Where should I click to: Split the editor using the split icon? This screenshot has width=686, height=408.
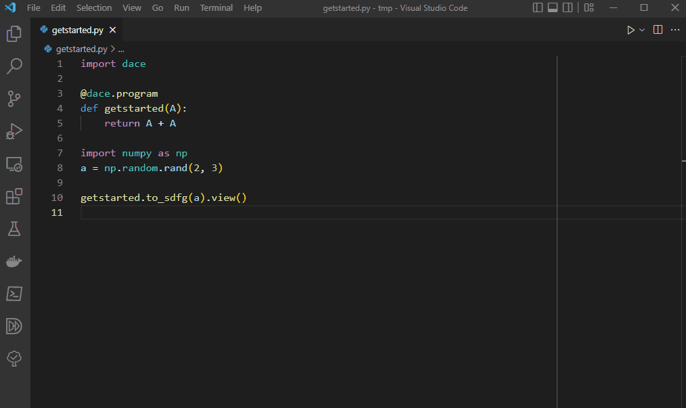pyautogui.click(x=656, y=30)
